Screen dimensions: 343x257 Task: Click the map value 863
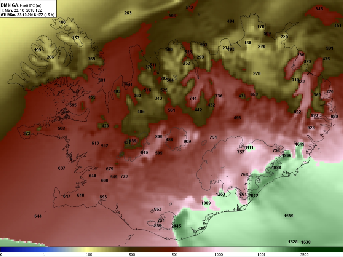(x=157, y=209)
